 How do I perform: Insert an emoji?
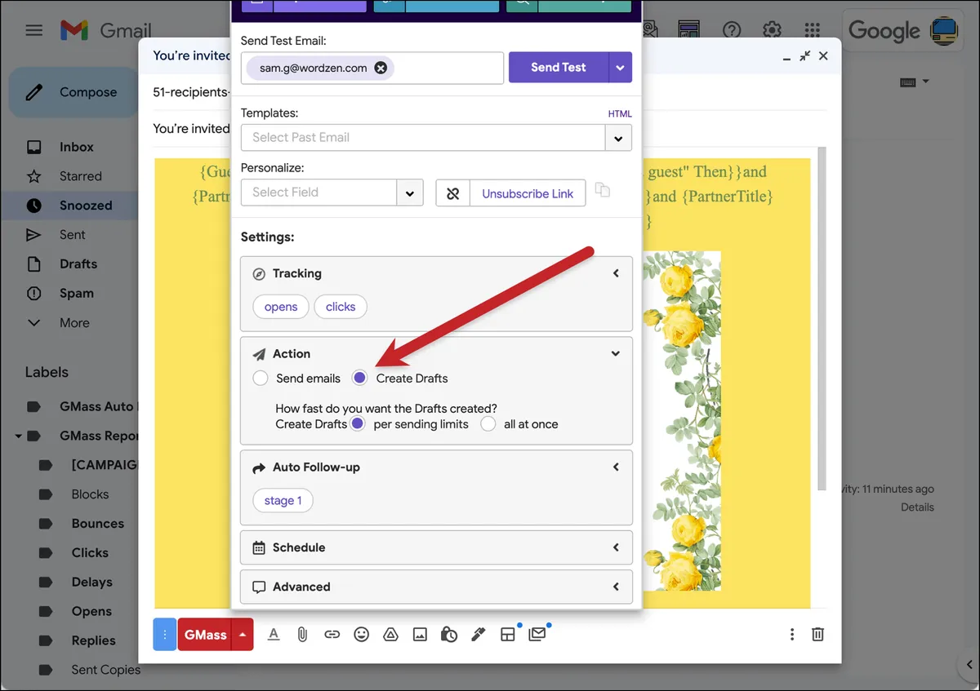tap(361, 635)
